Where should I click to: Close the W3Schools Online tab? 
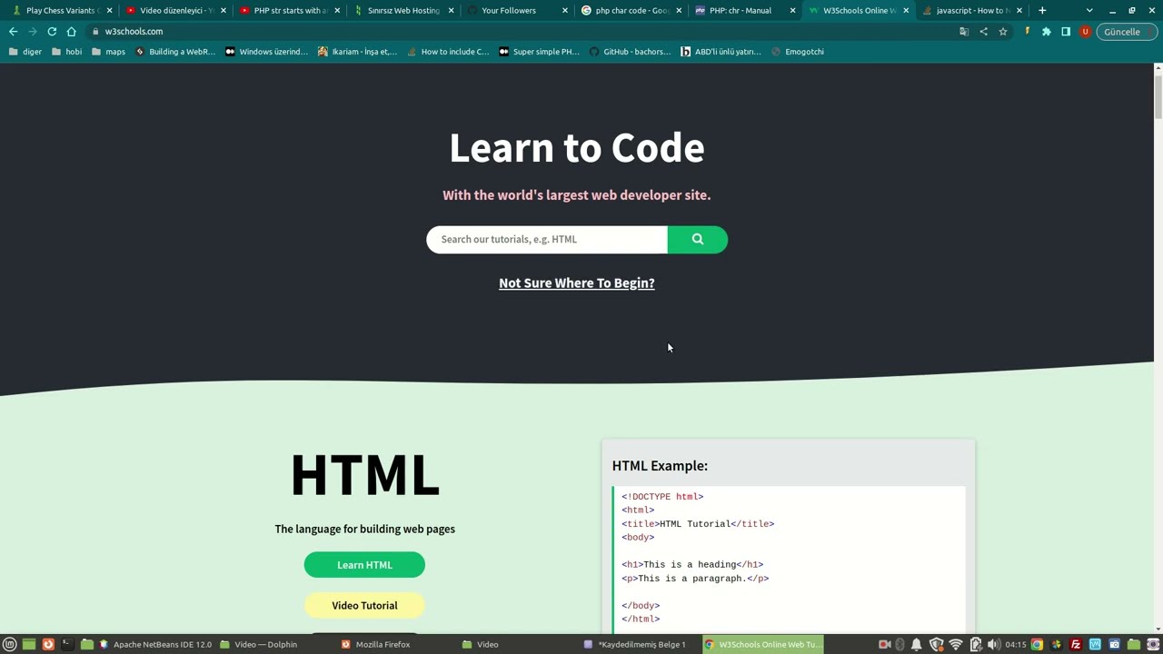pyautogui.click(x=906, y=10)
